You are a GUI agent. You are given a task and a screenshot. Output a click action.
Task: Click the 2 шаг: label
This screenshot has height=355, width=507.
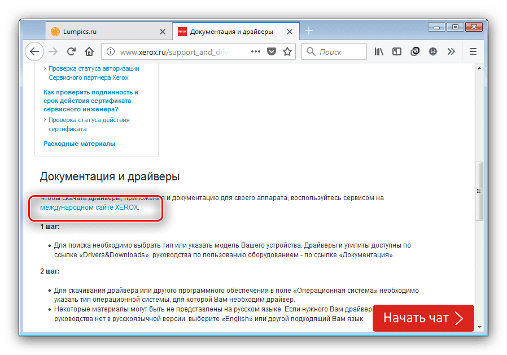(50, 271)
